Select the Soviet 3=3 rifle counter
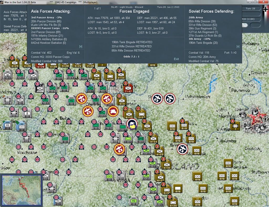Screen dimensions: 269x207 pos(122,101)
